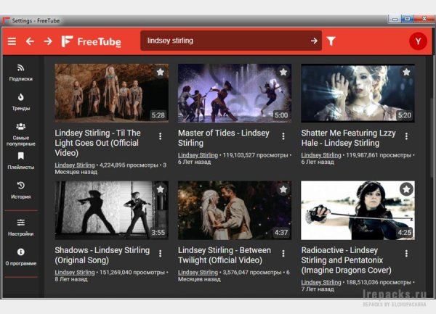Click '188,513,036 просмотры' view count text
The image size is (436, 314).
pyautogui.click(x=379, y=282)
